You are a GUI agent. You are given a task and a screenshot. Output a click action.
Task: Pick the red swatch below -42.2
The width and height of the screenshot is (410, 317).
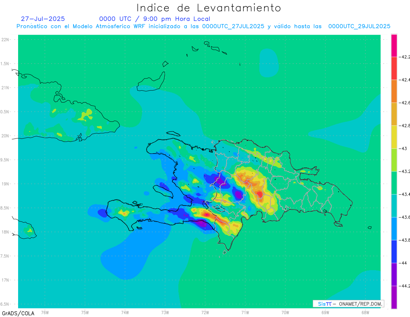pos(394,68)
